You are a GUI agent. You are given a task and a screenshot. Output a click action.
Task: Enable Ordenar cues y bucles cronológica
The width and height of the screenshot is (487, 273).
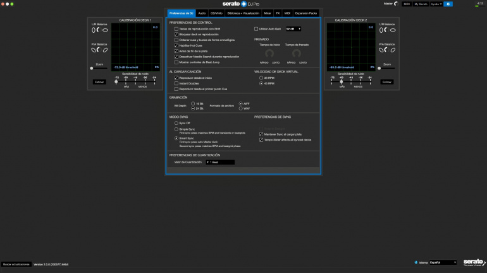pos(176,40)
